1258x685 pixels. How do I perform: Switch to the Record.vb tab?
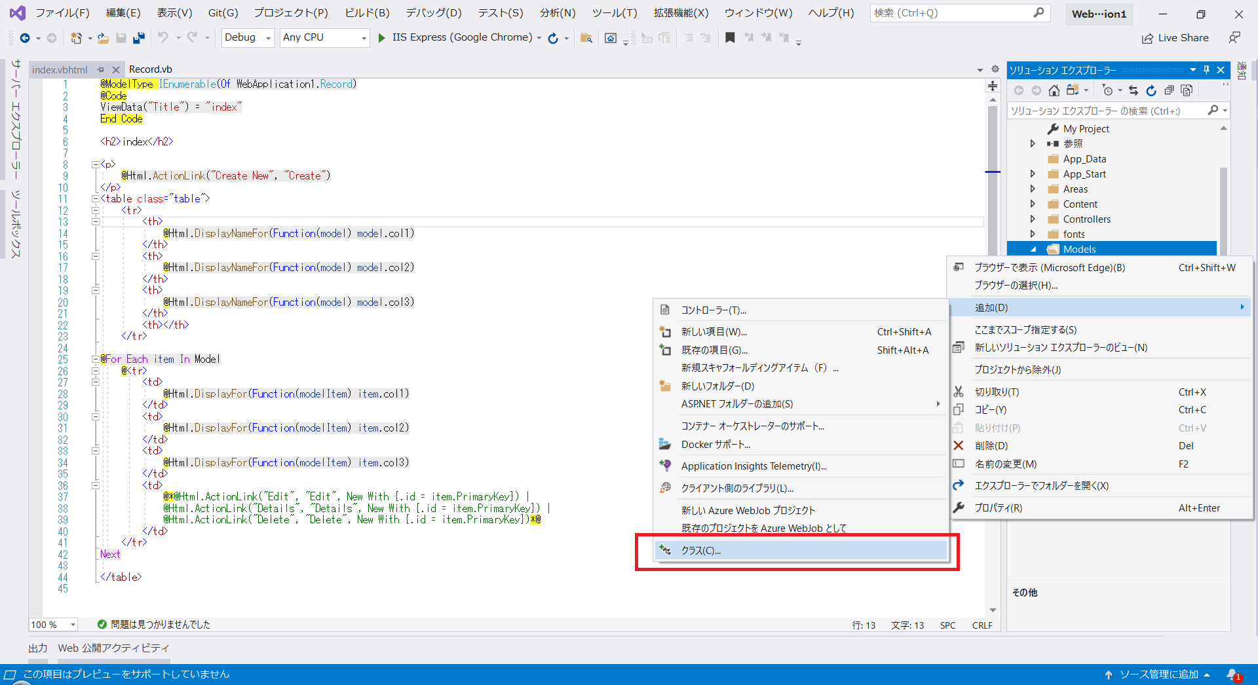coord(151,69)
